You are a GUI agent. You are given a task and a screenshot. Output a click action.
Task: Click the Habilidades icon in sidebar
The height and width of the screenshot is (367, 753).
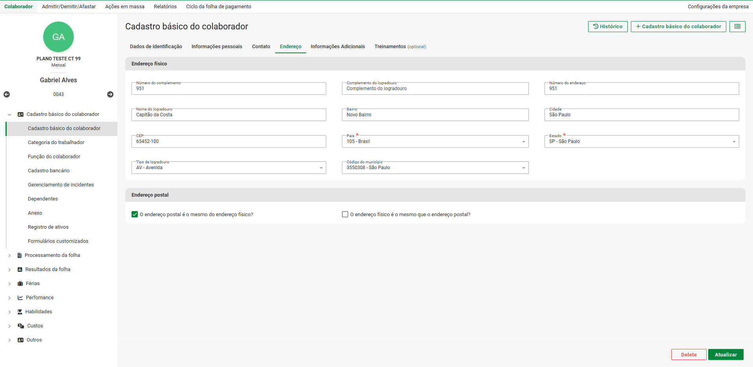coord(20,312)
